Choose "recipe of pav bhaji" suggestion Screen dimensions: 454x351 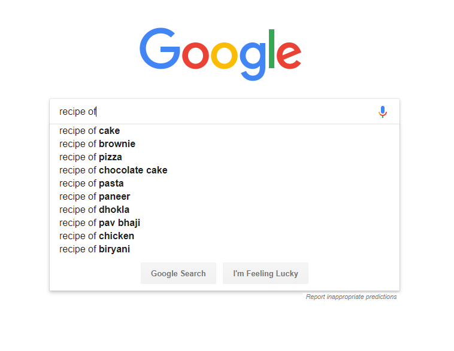click(100, 223)
